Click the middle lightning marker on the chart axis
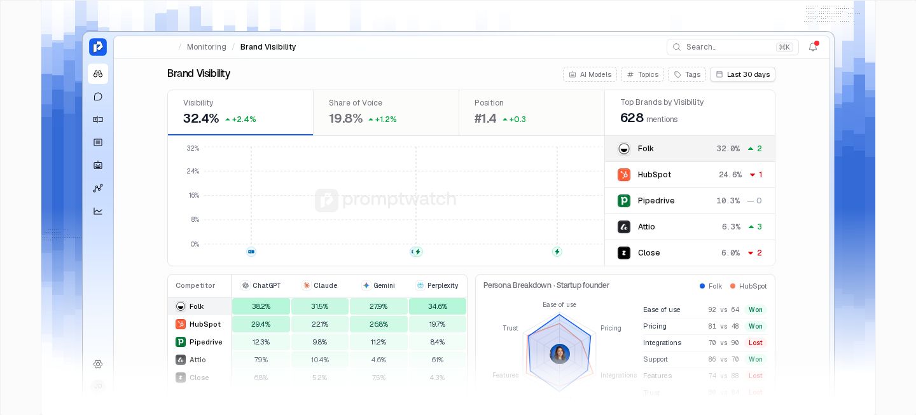Image resolution: width=916 pixels, height=415 pixels. (x=417, y=252)
